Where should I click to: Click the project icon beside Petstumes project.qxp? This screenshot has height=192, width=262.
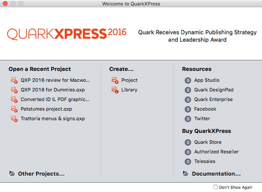[14, 109]
